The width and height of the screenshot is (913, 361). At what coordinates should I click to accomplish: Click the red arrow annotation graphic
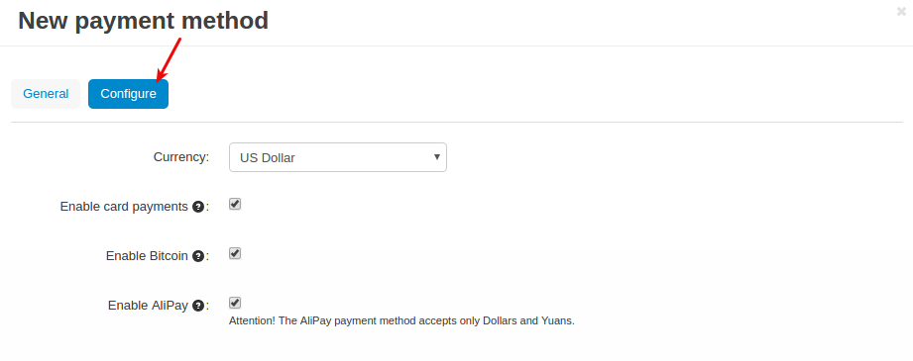coord(169,59)
